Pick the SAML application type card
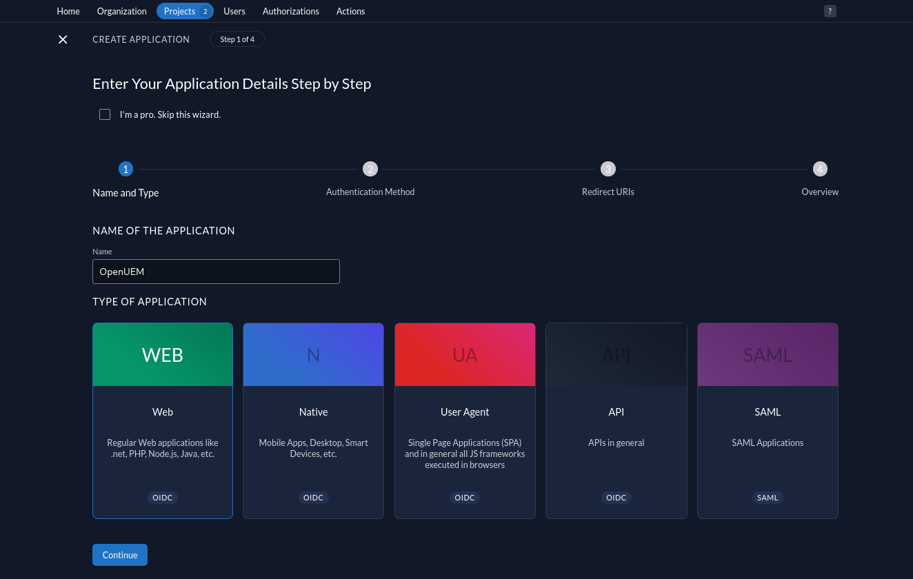The image size is (913, 579). 767,420
